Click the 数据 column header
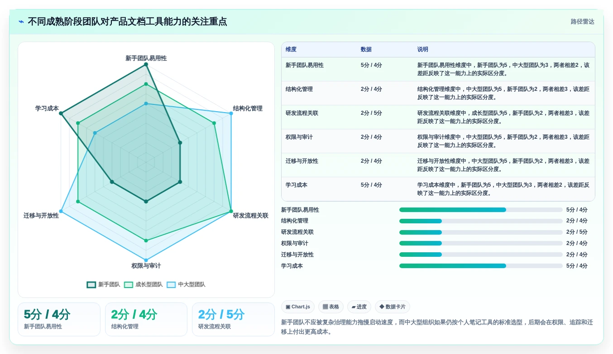613x354 pixels. (x=366, y=50)
